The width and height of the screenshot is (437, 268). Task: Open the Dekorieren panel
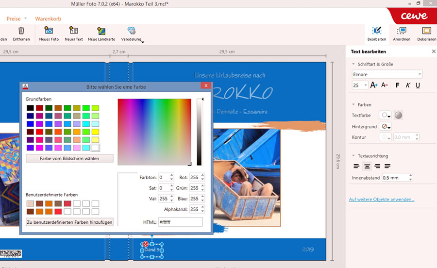coord(426,31)
